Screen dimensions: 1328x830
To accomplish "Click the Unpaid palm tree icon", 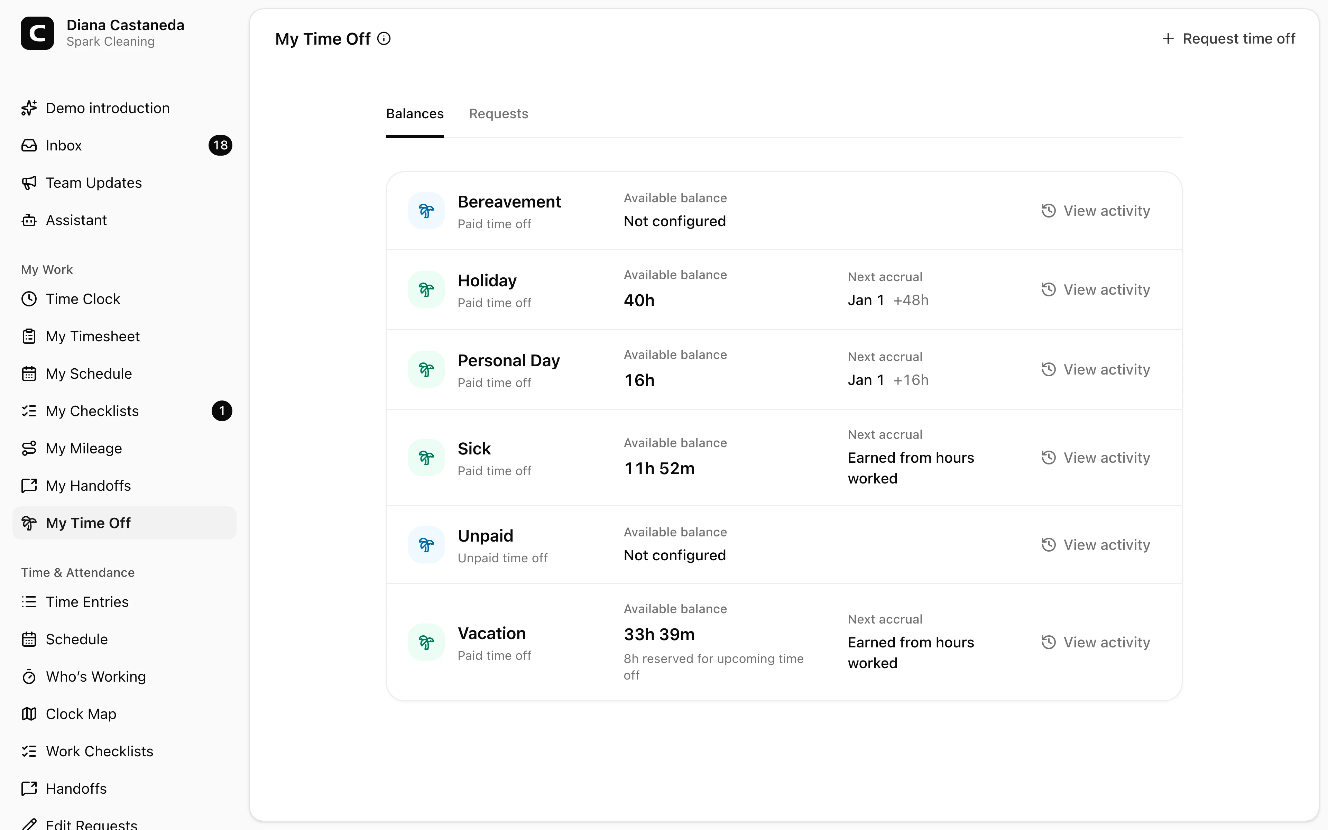I will 426,545.
